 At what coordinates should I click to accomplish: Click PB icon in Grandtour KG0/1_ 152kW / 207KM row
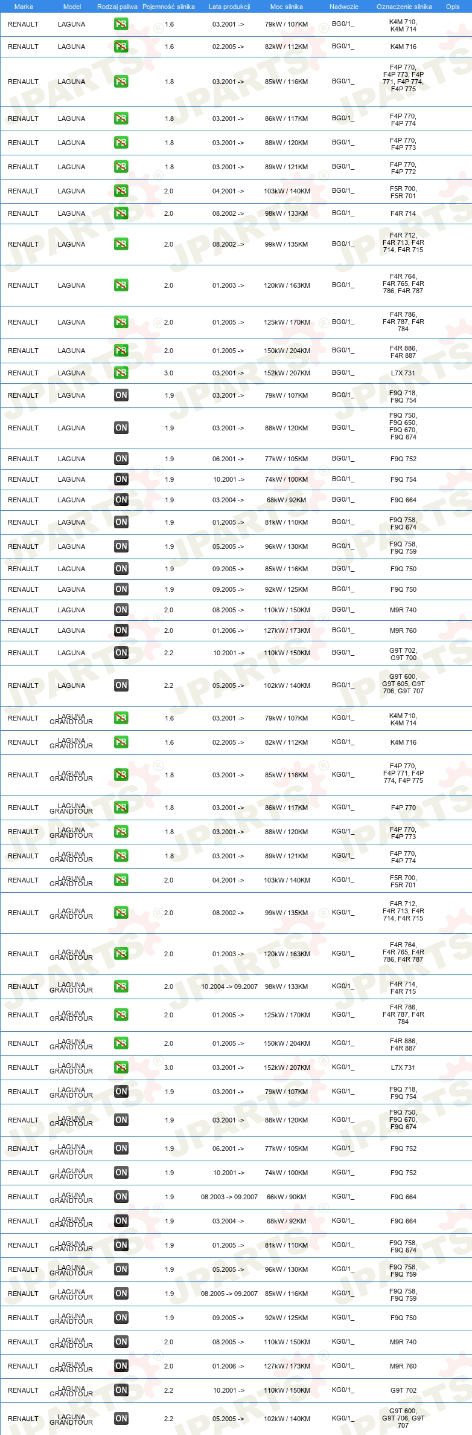point(121,1067)
